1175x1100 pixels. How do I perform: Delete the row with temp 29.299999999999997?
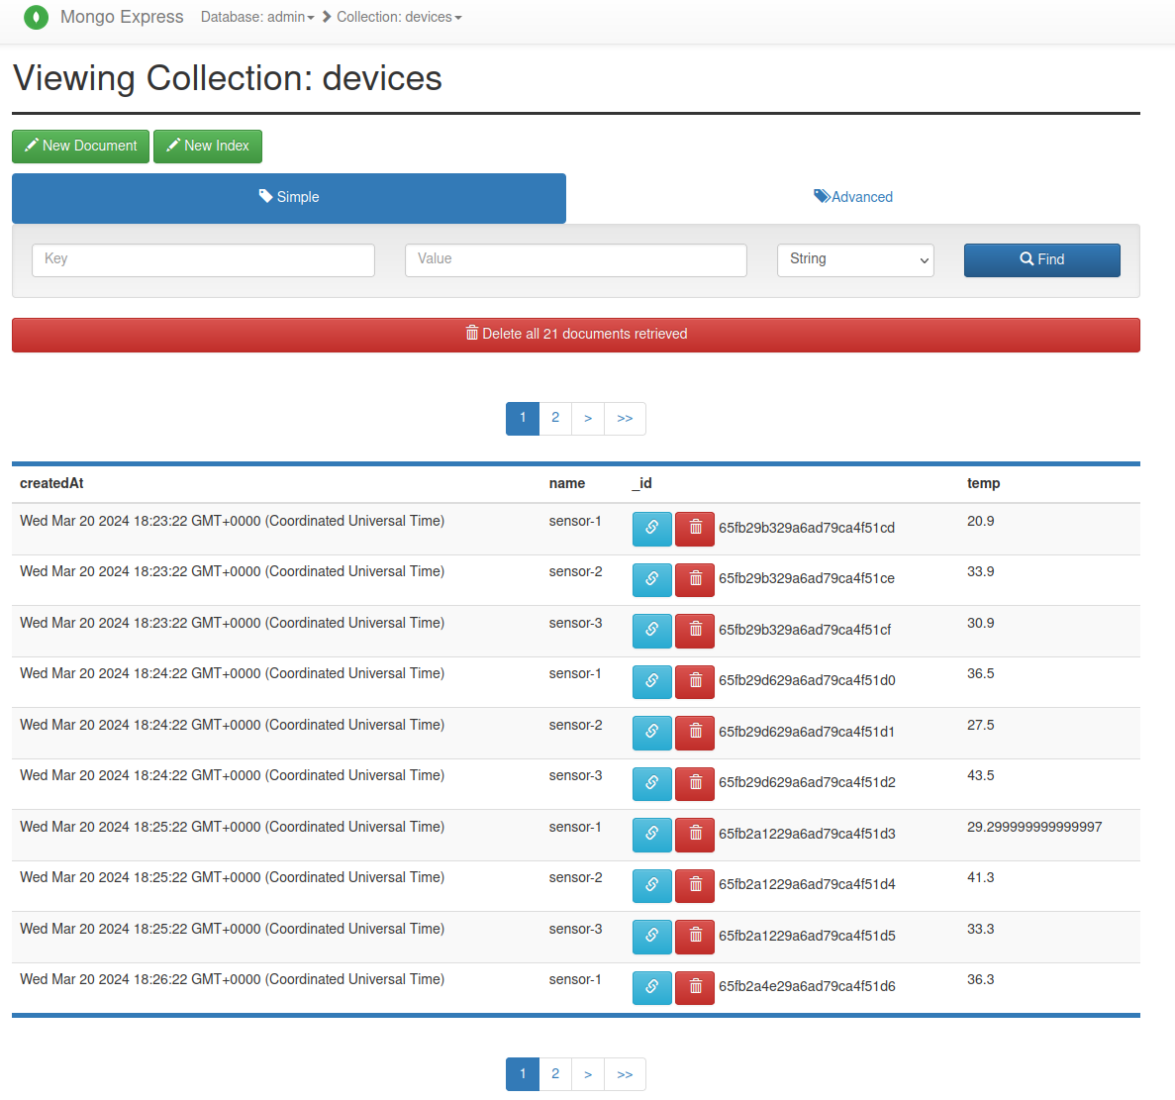[695, 835]
